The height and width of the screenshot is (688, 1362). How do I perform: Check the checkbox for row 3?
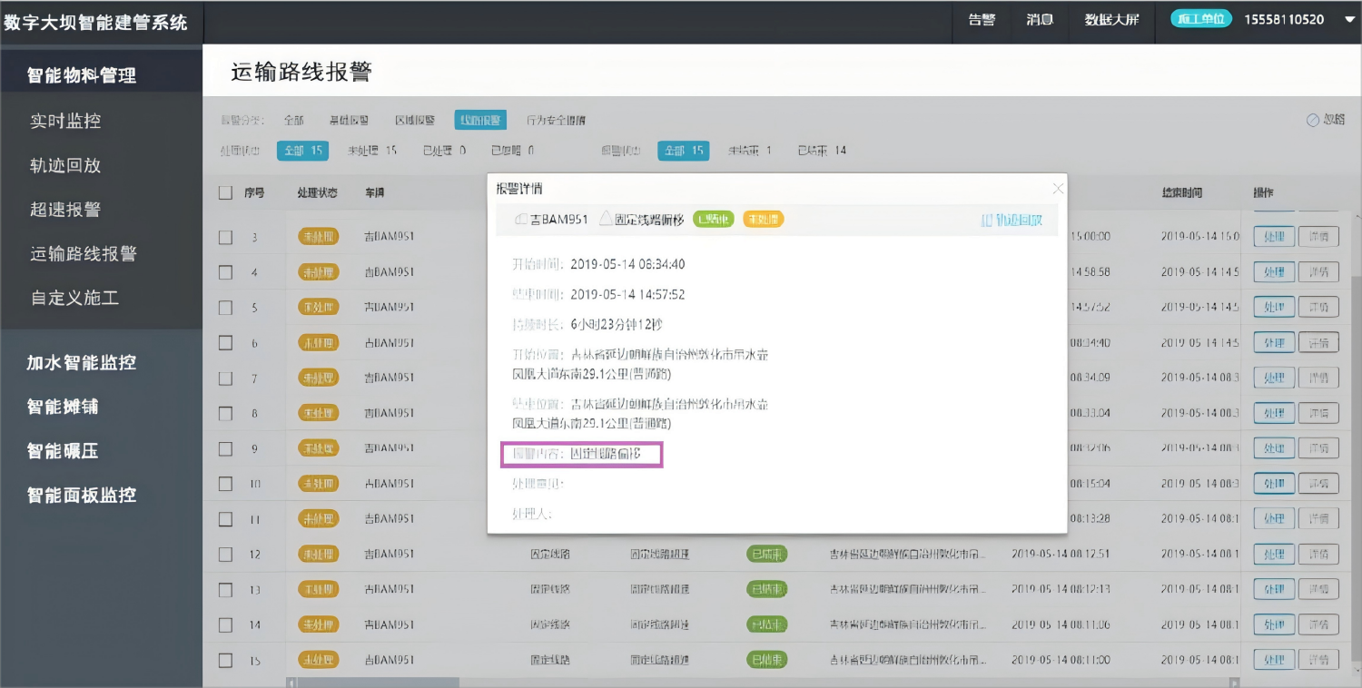[226, 237]
